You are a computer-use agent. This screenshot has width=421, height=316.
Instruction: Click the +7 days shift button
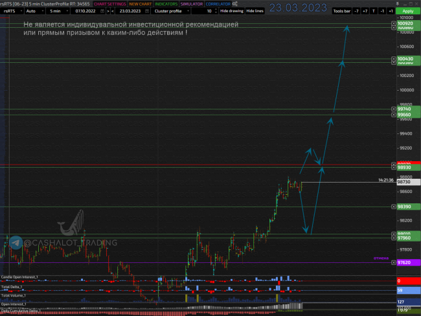(365, 11)
